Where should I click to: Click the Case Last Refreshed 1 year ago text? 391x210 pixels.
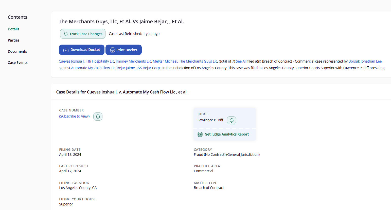[134, 34]
